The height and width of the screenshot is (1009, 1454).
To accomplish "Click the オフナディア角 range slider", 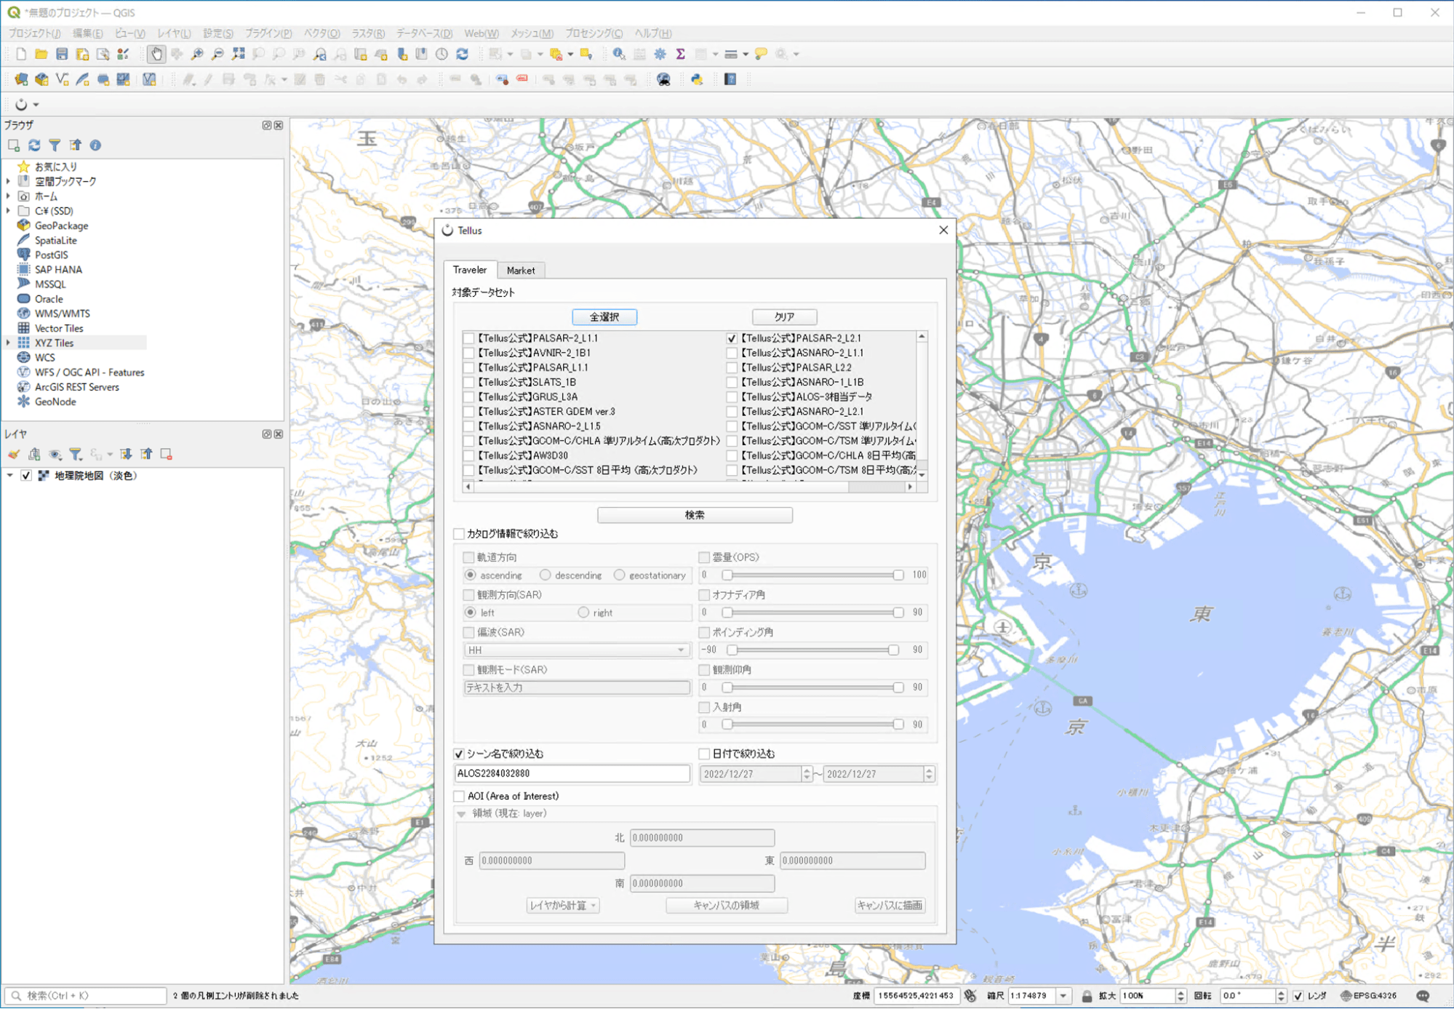I will pos(812,613).
